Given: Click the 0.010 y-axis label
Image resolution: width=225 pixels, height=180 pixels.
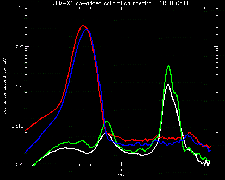Looking at the screenshot, I should point(17,126).
